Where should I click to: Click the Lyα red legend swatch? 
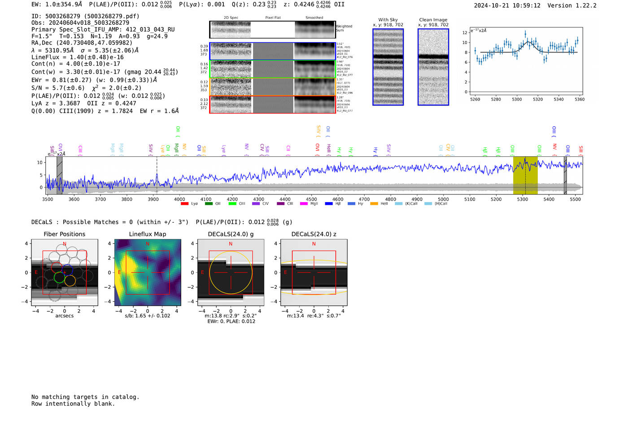pyautogui.click(x=184, y=204)
